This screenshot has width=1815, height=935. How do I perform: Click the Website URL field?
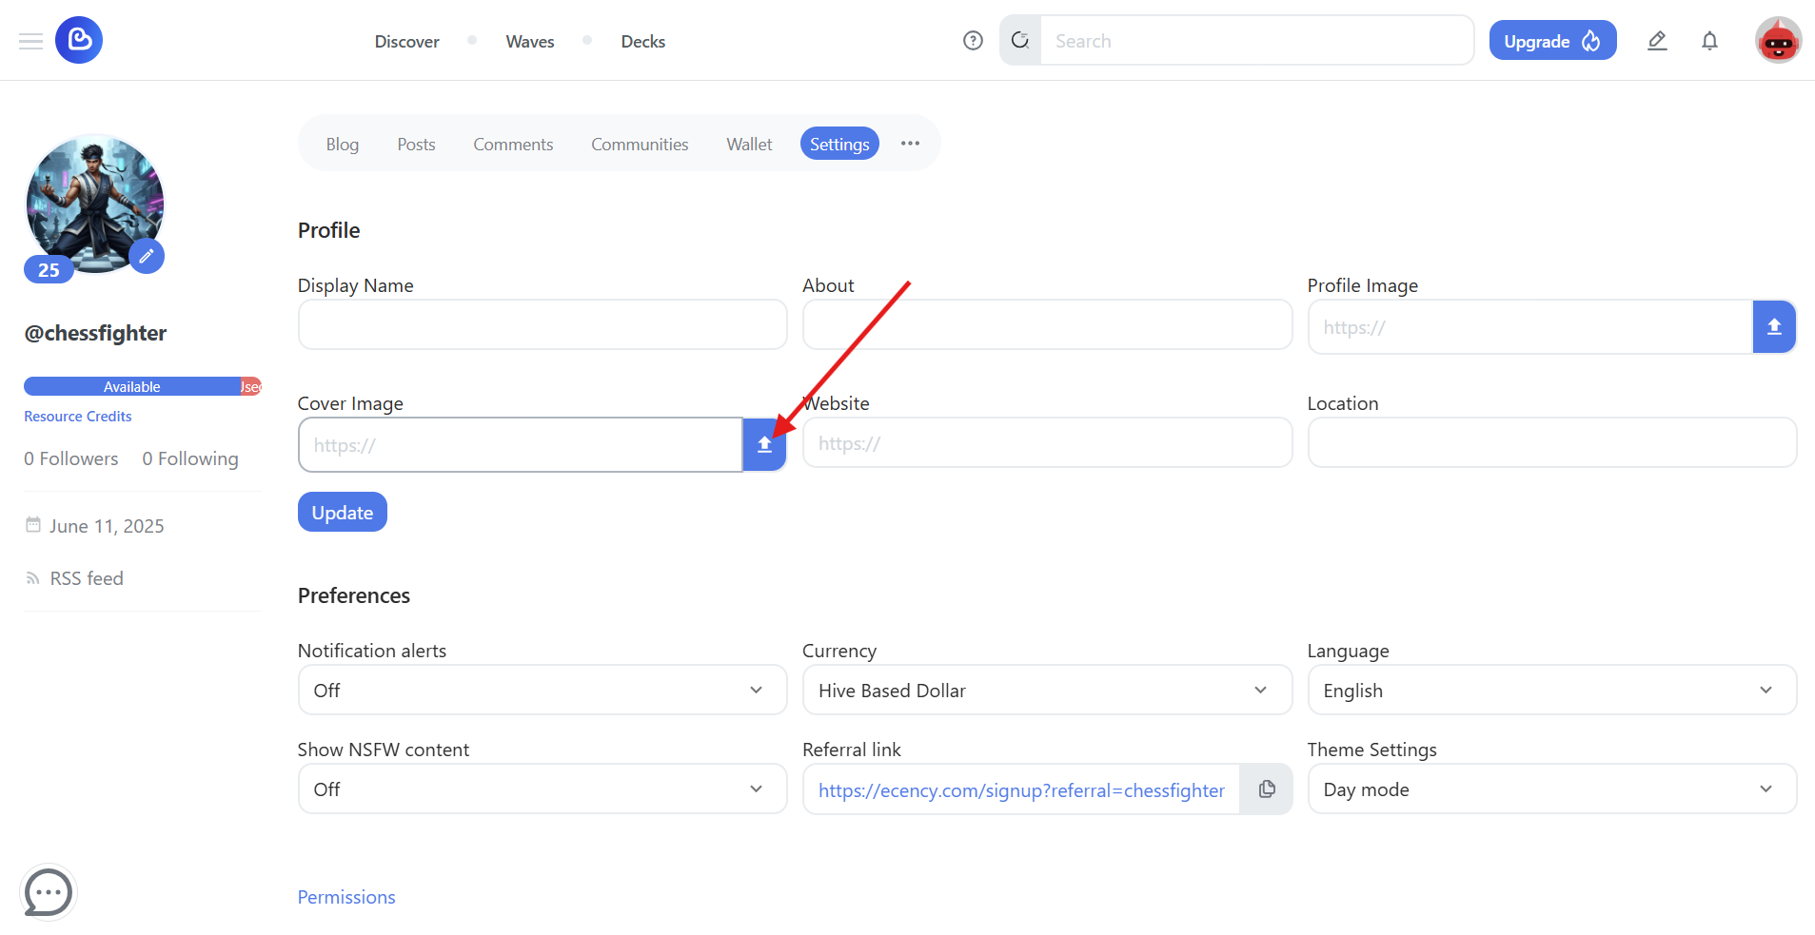coord(1047,442)
